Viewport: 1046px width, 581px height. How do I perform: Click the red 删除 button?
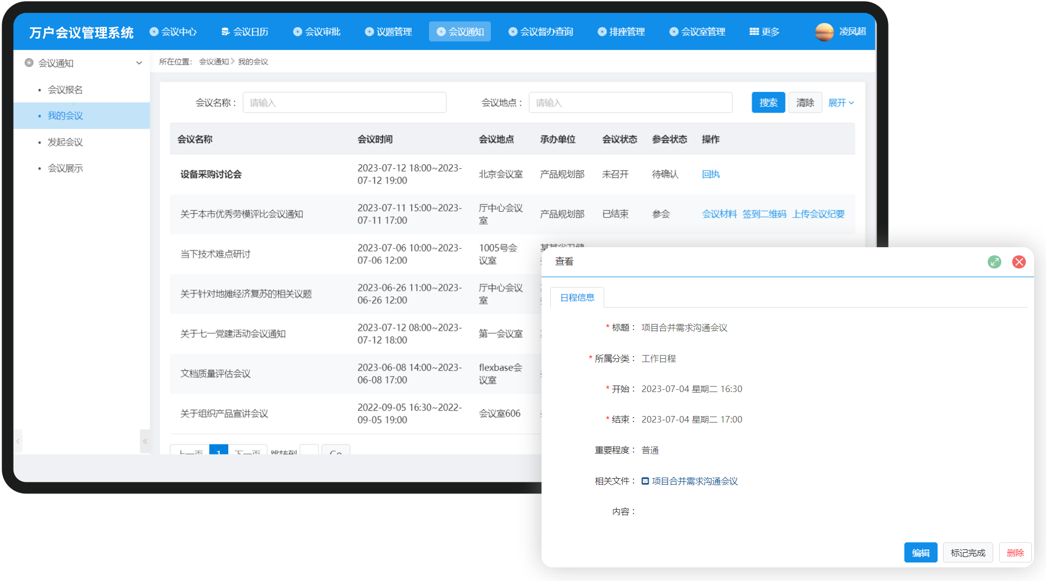(1015, 553)
